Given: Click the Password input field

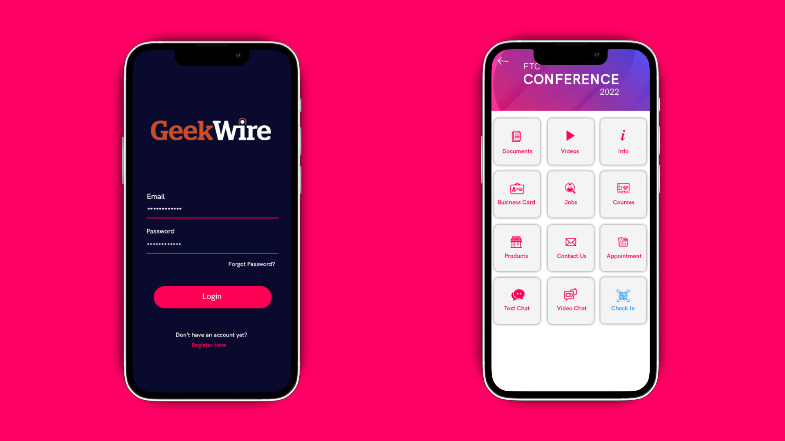Looking at the screenshot, I should pos(212,244).
